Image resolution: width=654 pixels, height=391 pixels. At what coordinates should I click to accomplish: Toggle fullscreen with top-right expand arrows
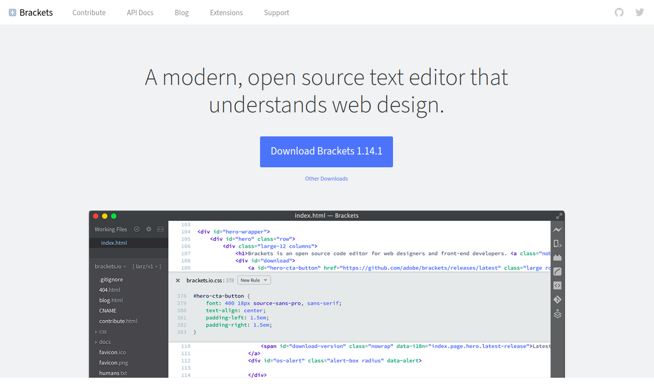(559, 215)
